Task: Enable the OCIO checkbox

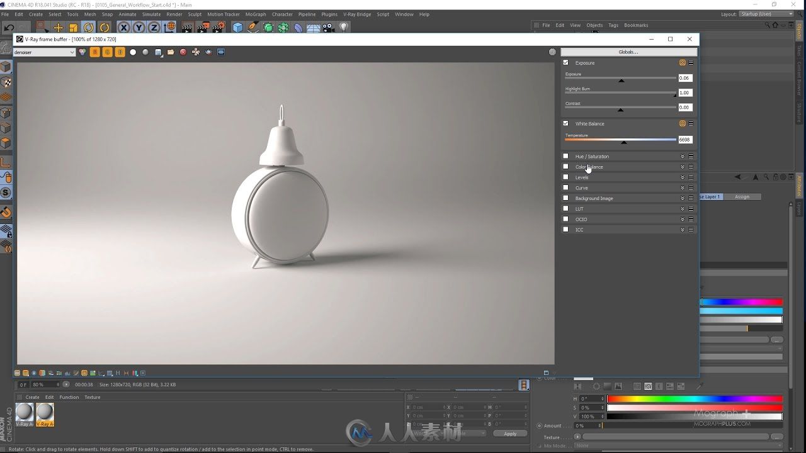Action: pyautogui.click(x=565, y=219)
